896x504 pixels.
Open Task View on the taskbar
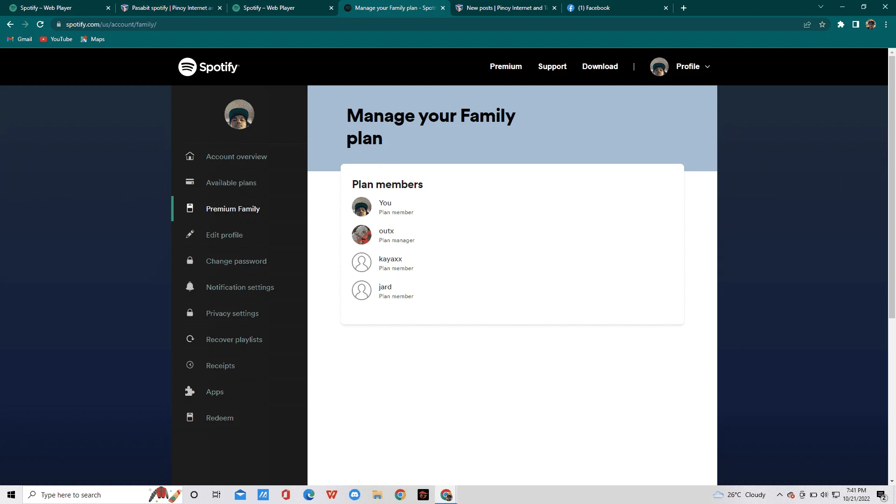pos(217,495)
